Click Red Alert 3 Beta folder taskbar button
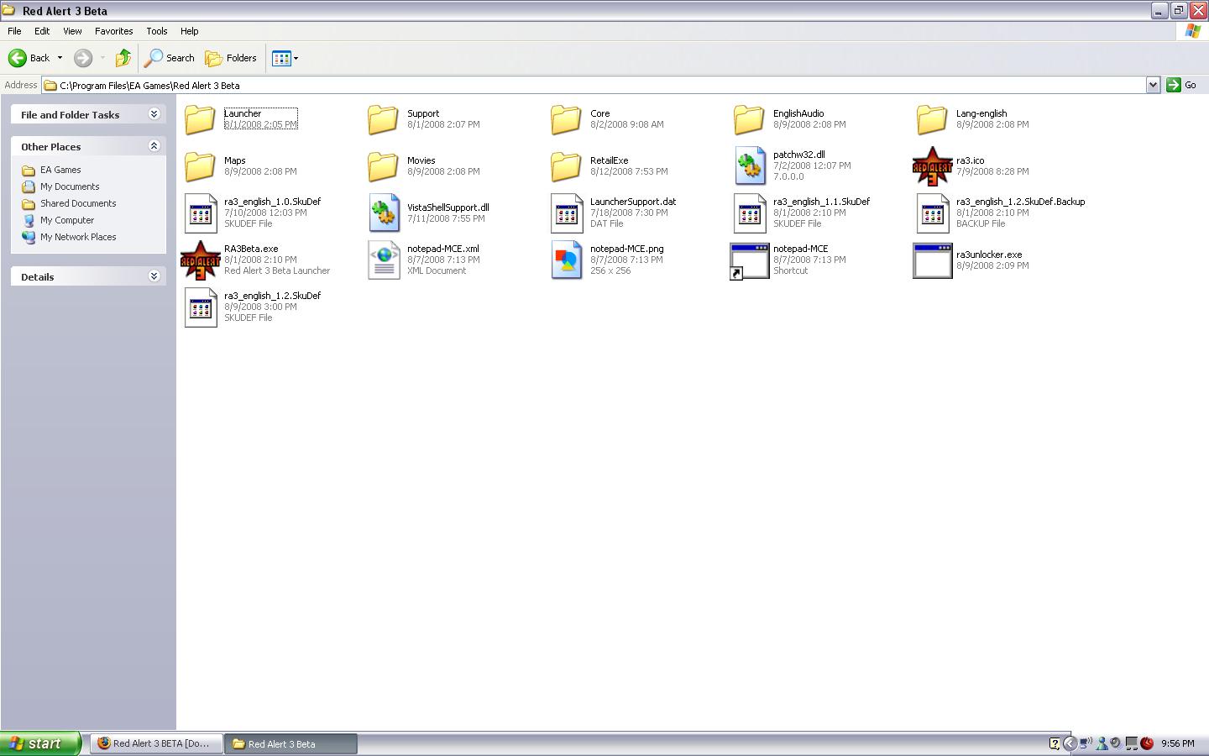The height and width of the screenshot is (756, 1209). pos(290,743)
